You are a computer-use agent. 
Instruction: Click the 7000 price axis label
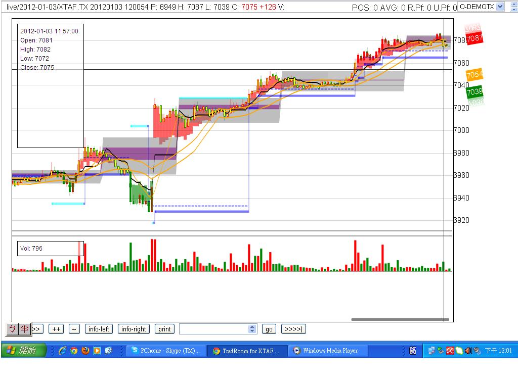(x=461, y=130)
